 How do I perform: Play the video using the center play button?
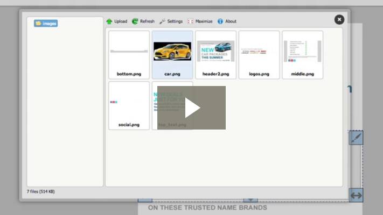click(192, 107)
